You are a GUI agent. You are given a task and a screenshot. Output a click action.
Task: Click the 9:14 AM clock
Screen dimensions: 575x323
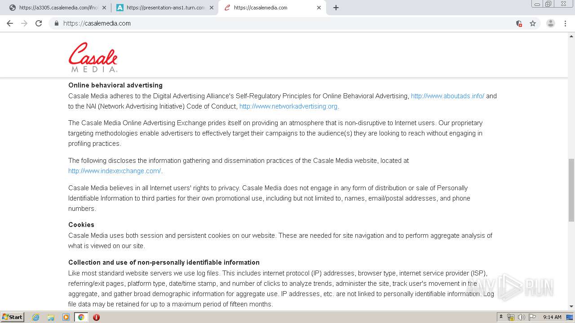pyautogui.click(x=552, y=317)
